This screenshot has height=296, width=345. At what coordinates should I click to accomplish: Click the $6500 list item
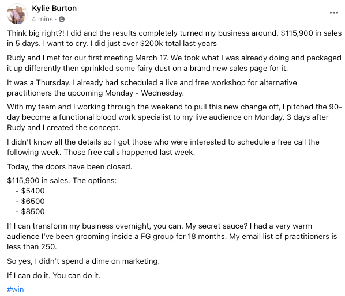tap(31, 201)
